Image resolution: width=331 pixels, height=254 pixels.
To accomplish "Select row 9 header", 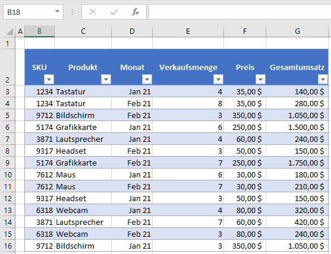I will (7, 163).
